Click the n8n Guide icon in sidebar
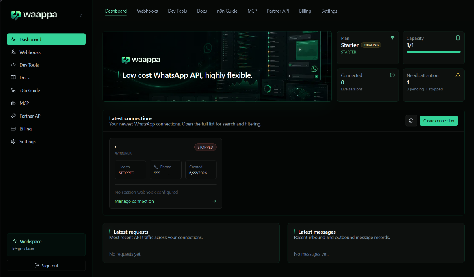Image resolution: width=474 pixels, height=277 pixels. [13, 90]
